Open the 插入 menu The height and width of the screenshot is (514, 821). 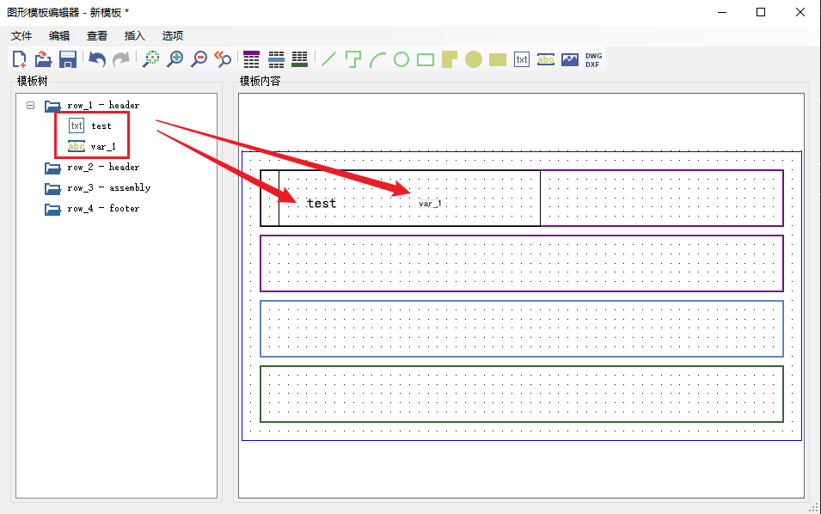point(135,35)
